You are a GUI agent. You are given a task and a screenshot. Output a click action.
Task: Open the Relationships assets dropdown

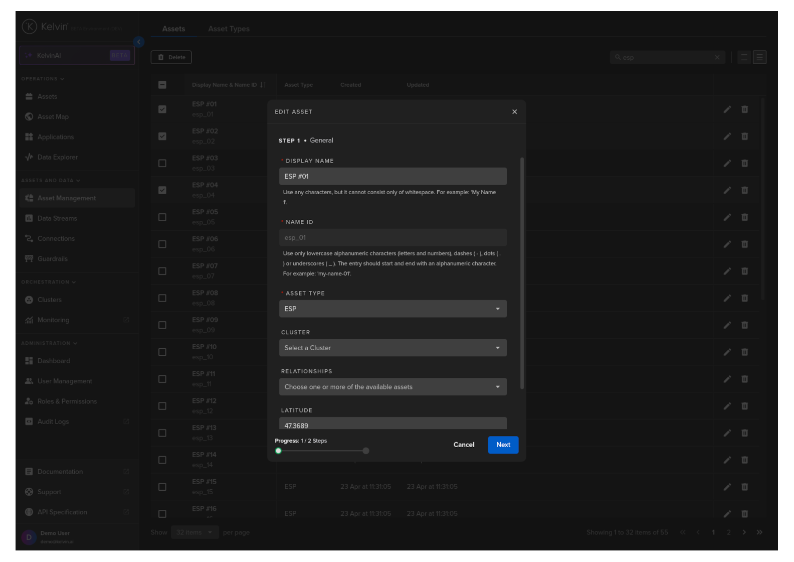pyautogui.click(x=392, y=387)
